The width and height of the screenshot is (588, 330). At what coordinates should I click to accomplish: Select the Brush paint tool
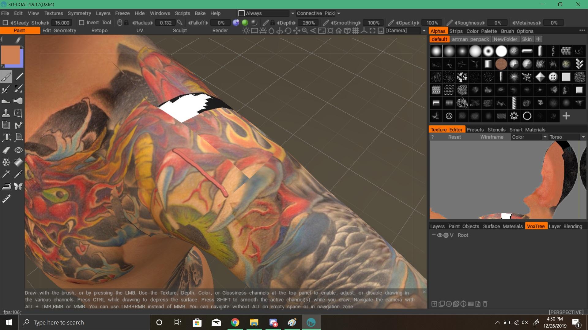6,77
